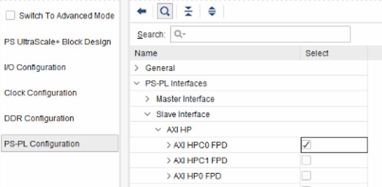382x187 pixels.
Task: Expand the AXI HPC1 FPD row
Action: coord(169,161)
